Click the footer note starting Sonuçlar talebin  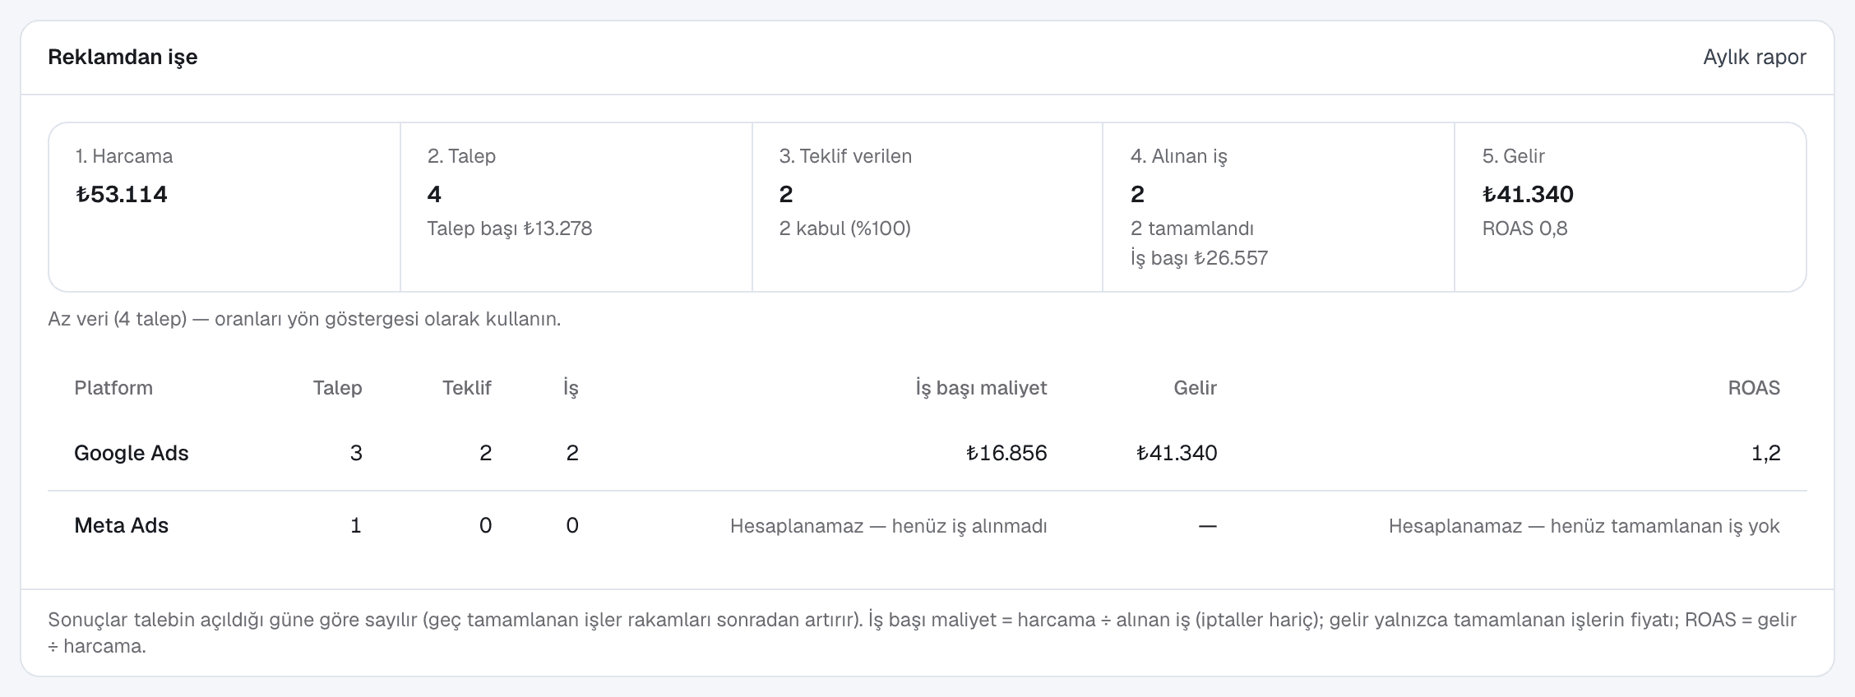923,633
